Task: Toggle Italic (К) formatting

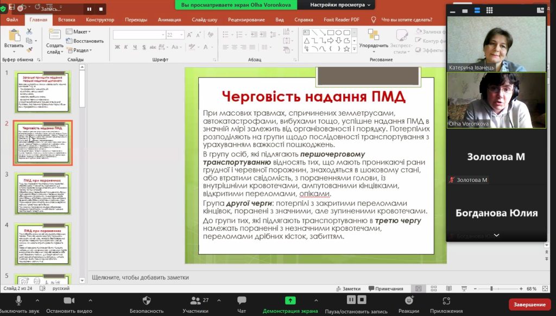Action: [x=126, y=47]
